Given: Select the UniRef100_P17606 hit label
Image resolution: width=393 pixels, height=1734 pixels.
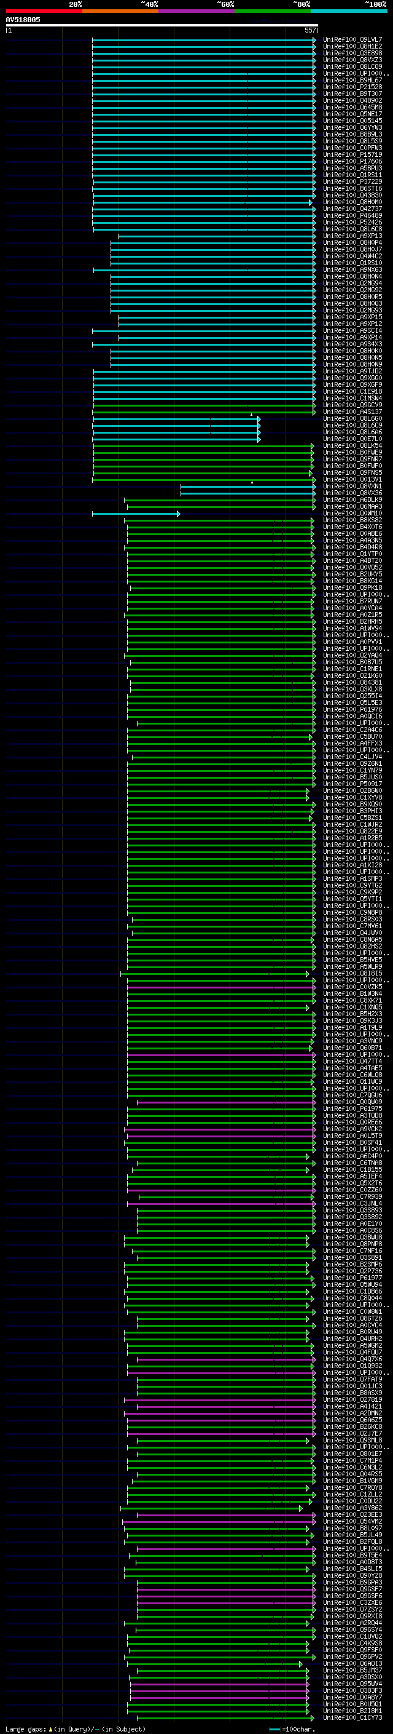Looking at the screenshot, I should 352,162.
